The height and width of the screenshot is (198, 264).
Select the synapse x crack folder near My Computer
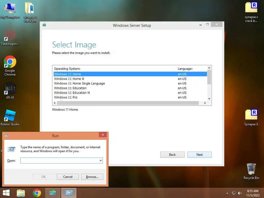tap(30, 12)
